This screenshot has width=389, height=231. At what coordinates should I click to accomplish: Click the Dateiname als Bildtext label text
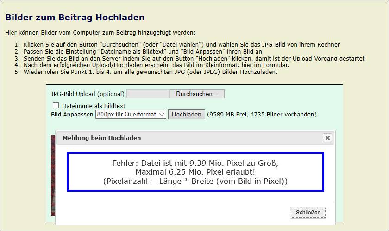(94, 106)
